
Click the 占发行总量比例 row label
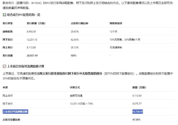coord(11,120)
